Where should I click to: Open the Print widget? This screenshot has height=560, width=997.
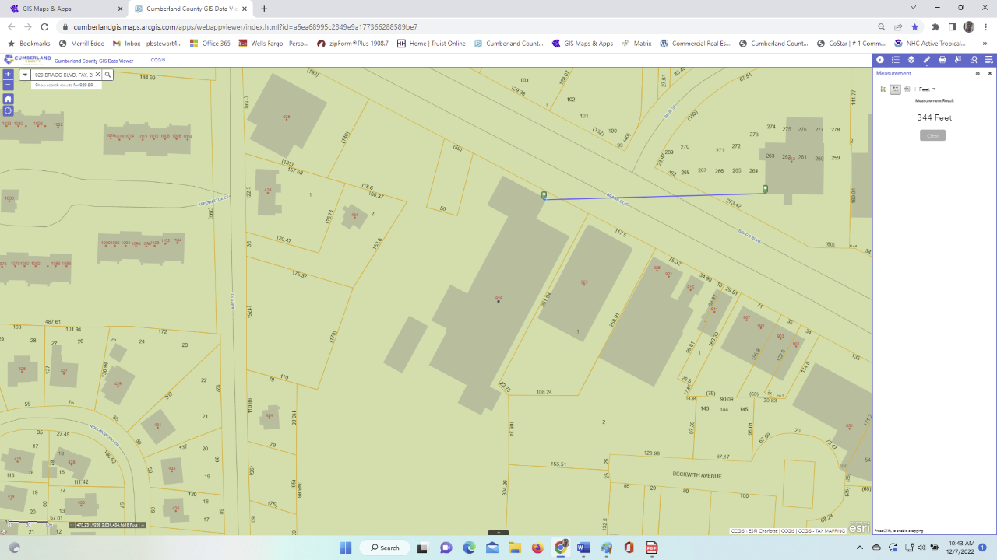pos(942,60)
